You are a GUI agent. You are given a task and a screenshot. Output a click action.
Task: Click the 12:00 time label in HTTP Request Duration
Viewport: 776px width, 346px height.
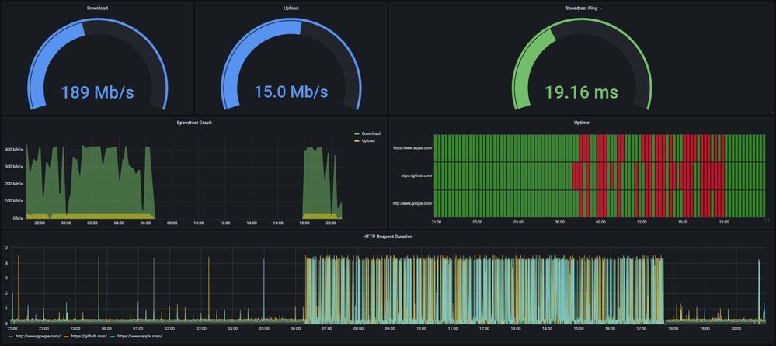click(x=484, y=328)
